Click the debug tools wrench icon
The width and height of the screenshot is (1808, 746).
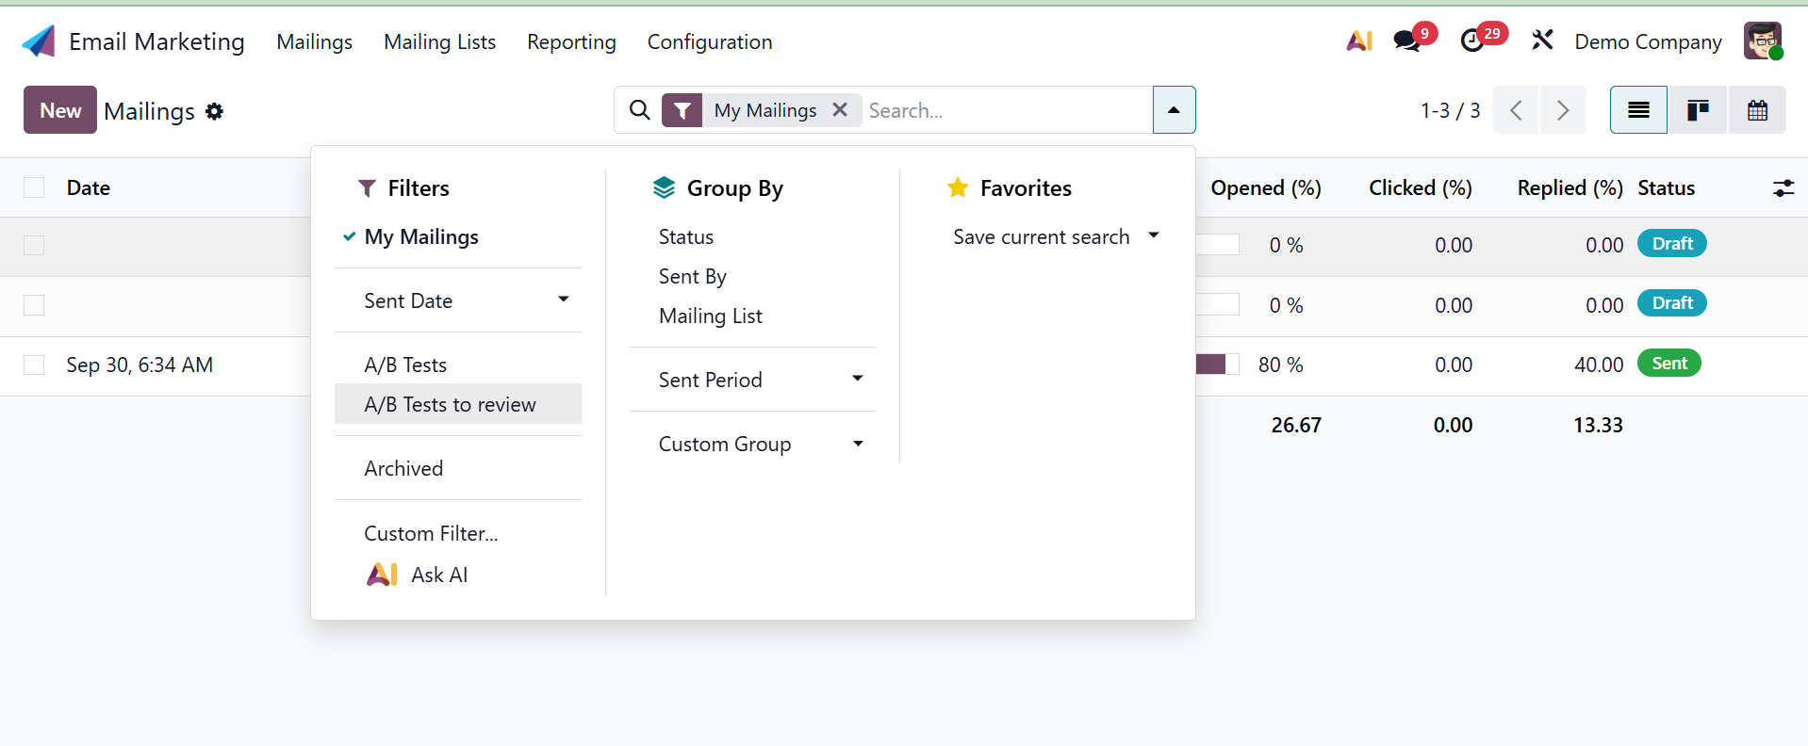(1542, 41)
